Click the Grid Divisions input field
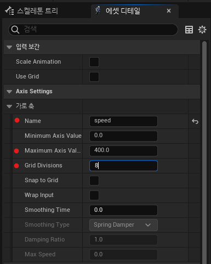Screen dimensions: 211x264 pos(123,166)
